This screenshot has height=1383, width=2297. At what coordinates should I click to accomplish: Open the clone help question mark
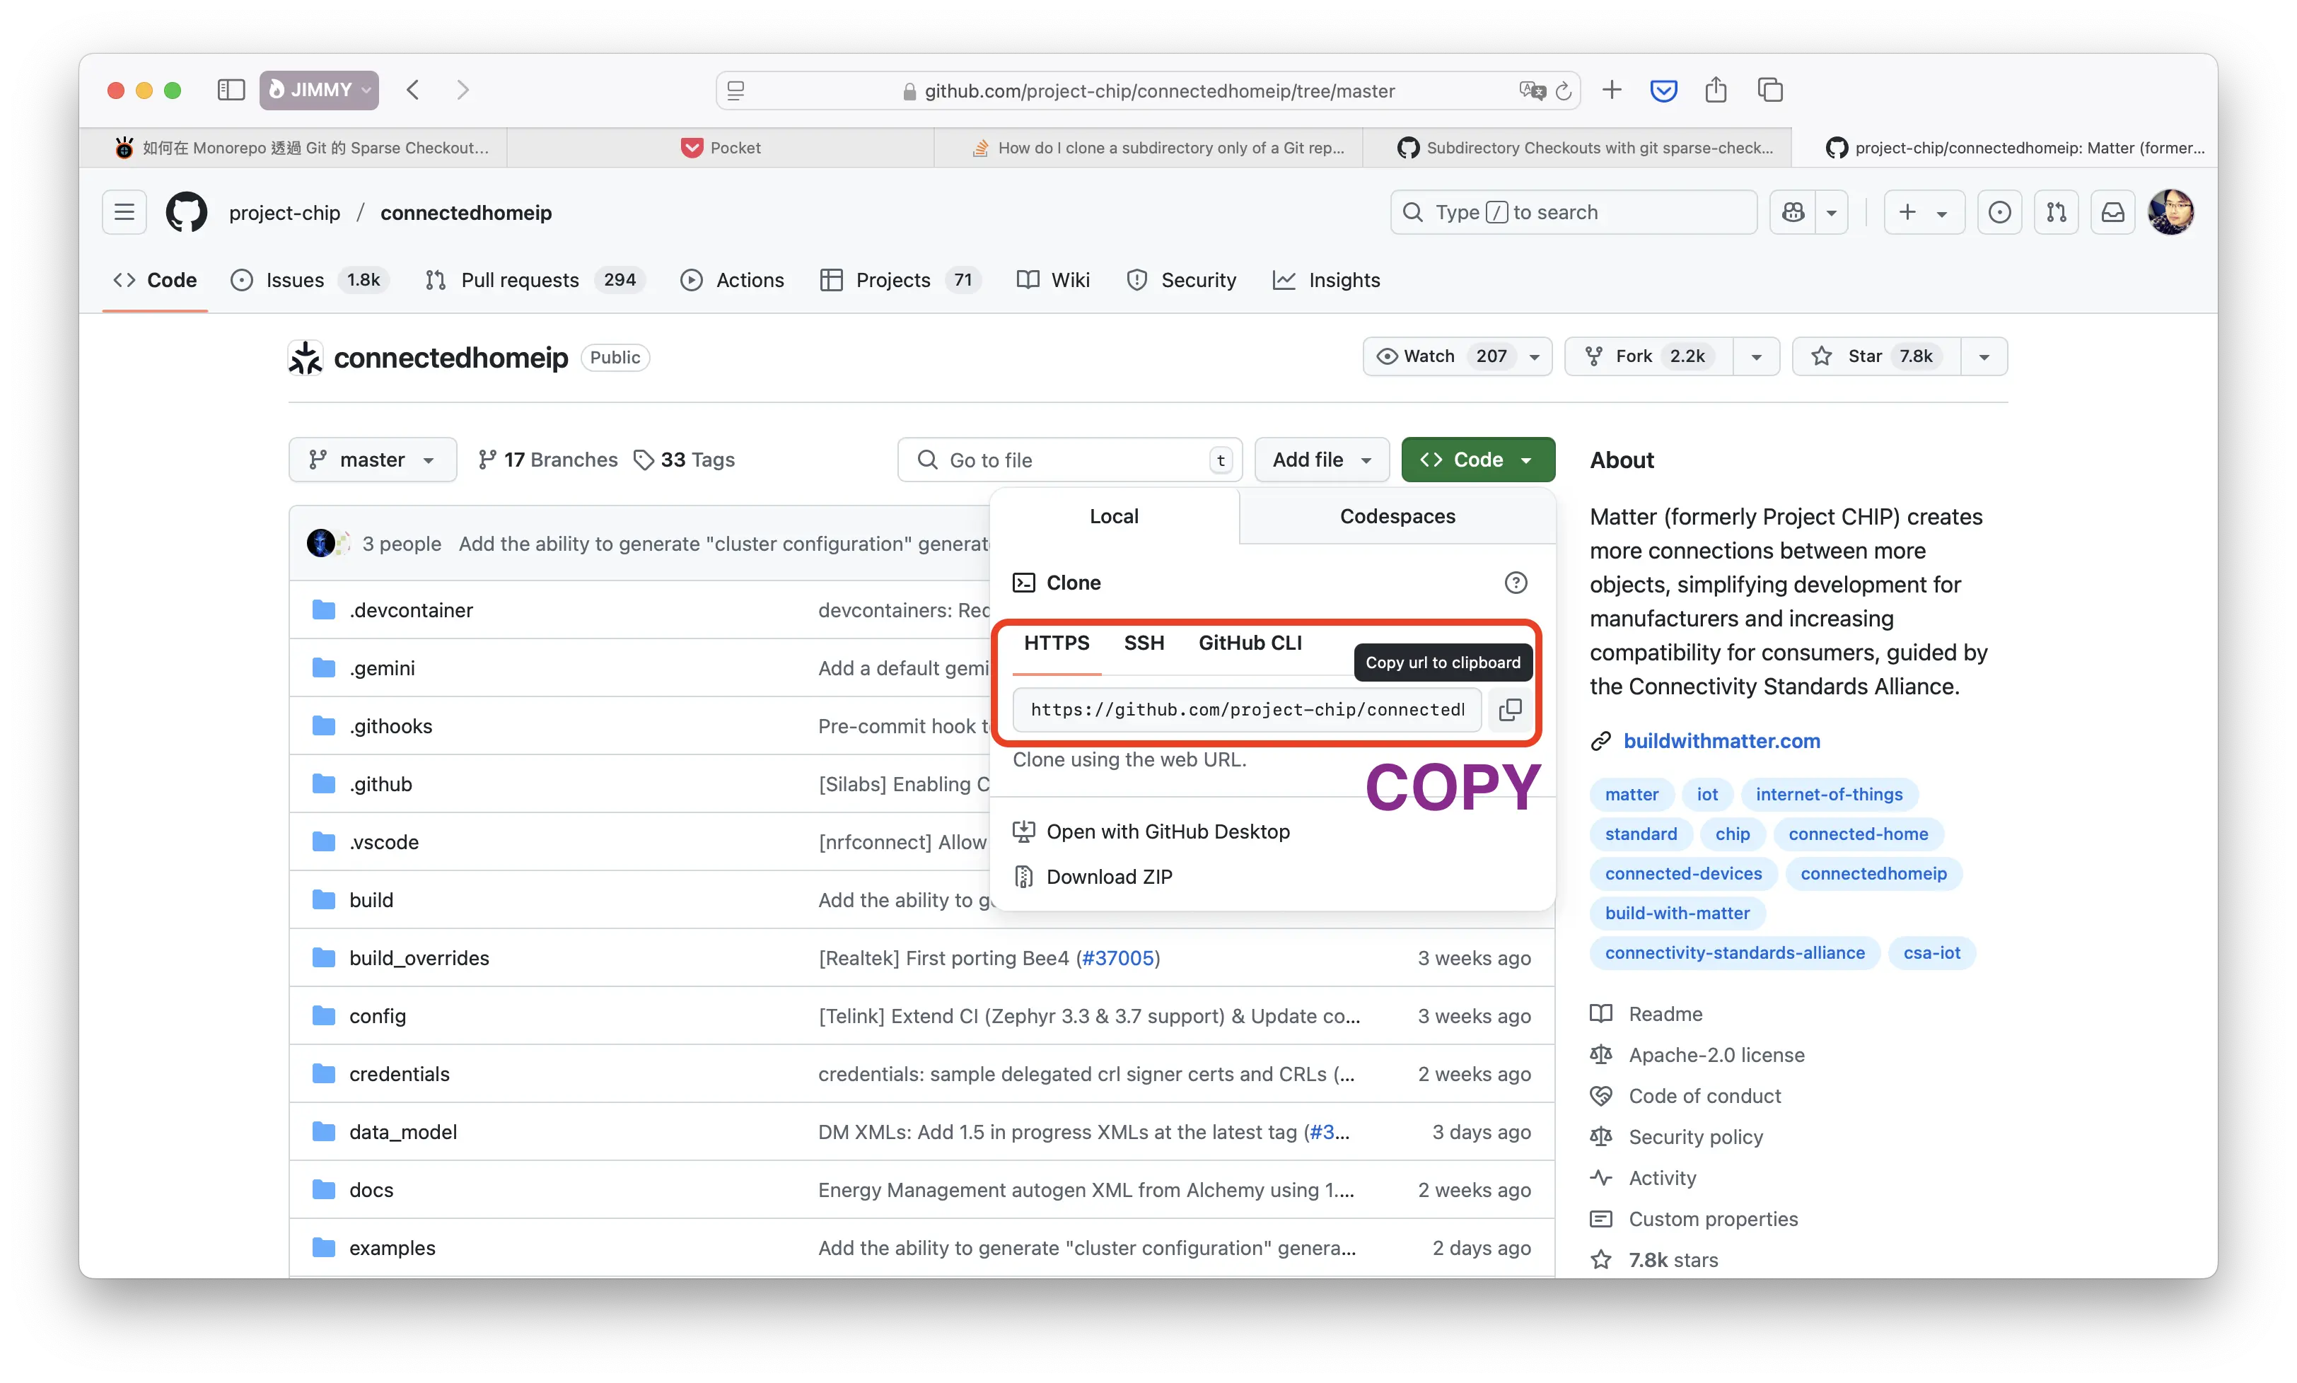click(1515, 583)
